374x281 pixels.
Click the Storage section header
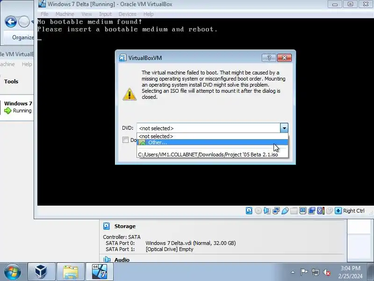coord(125,226)
